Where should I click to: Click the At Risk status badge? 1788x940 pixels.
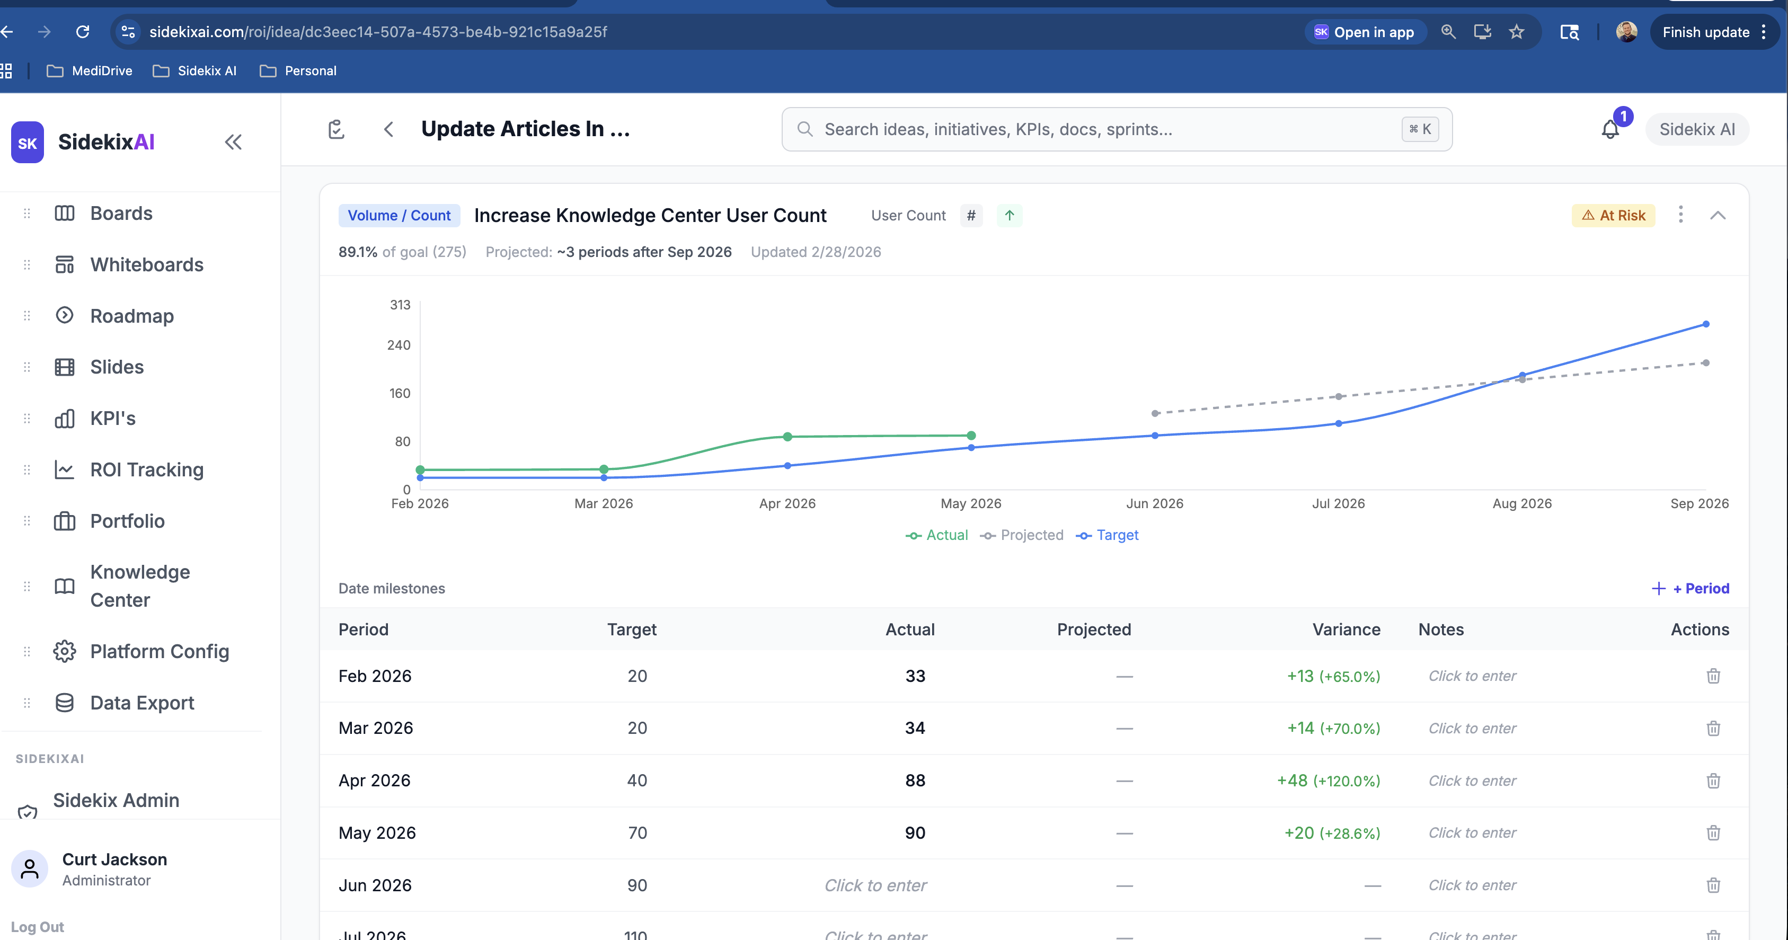[x=1613, y=215]
